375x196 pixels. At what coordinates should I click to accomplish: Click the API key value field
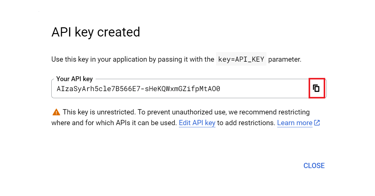(189, 89)
